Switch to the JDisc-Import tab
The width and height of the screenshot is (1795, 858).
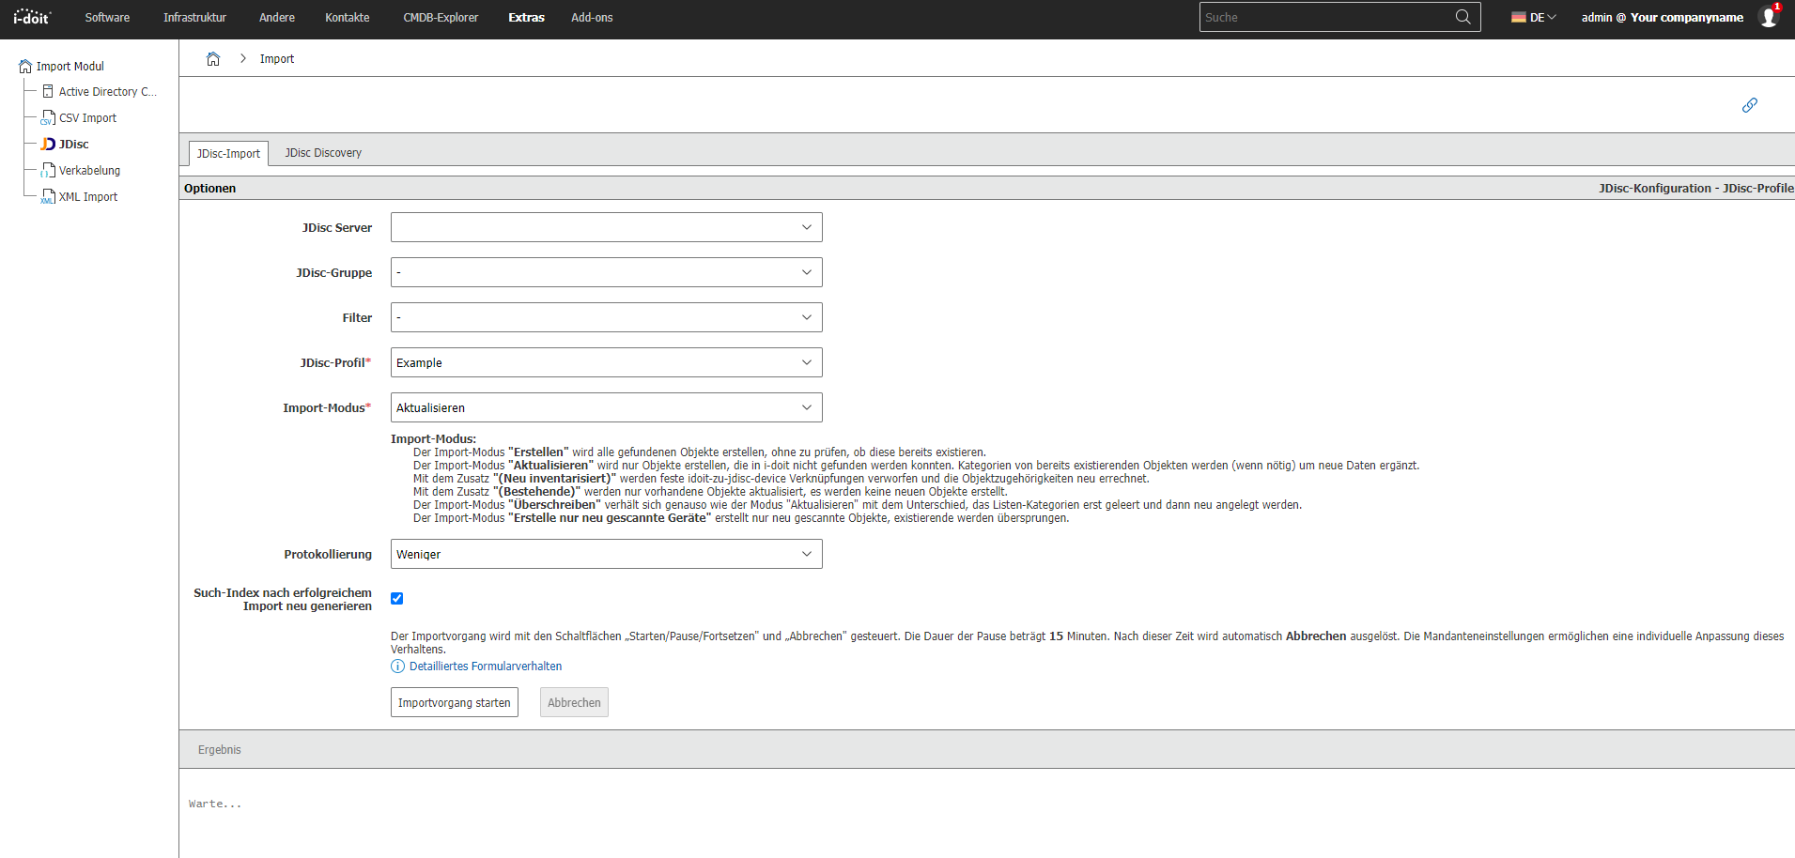pos(228,154)
